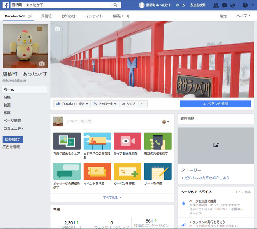Select 写真 in left sidebar
This screenshot has height=229, width=257.
7,113
